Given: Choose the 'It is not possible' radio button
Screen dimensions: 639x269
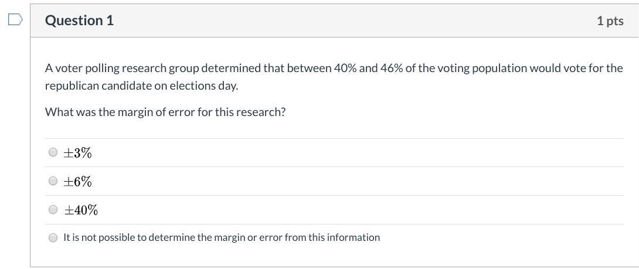Looking at the screenshot, I should point(53,237).
